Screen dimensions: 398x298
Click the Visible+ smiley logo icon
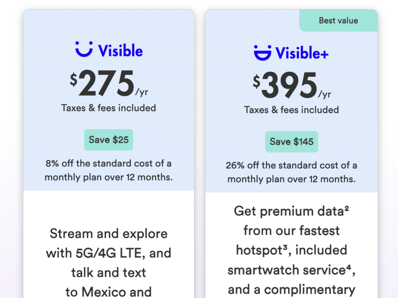point(263,53)
